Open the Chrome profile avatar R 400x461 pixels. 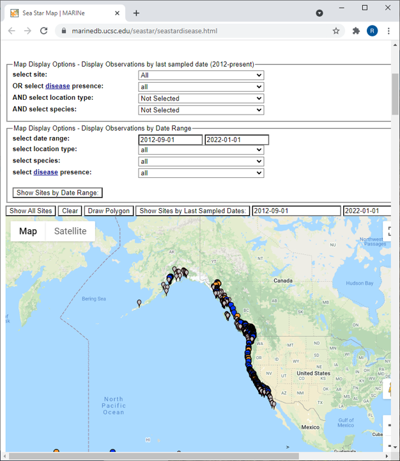coord(372,31)
